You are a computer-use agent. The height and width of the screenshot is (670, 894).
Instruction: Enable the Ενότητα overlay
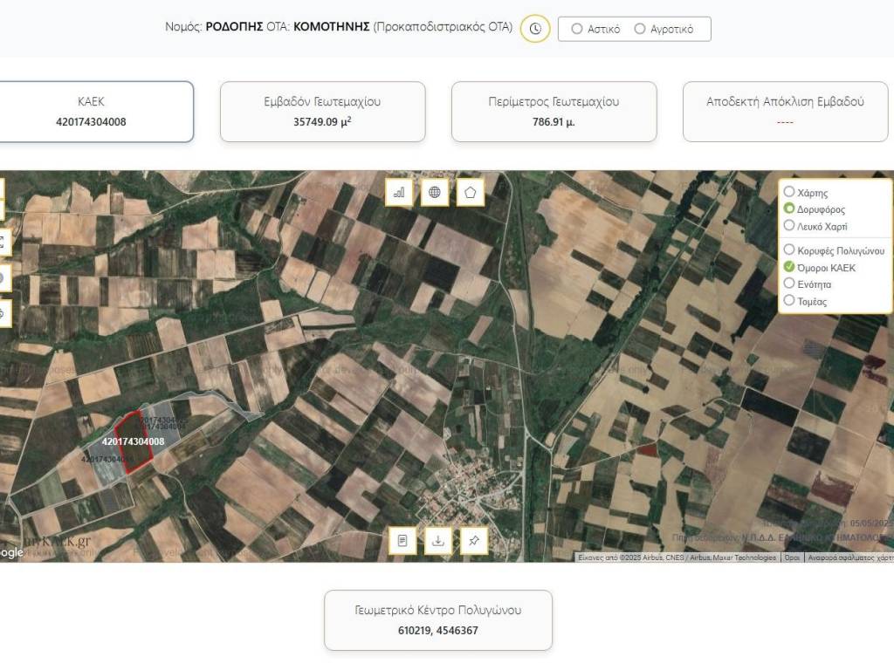tap(789, 284)
